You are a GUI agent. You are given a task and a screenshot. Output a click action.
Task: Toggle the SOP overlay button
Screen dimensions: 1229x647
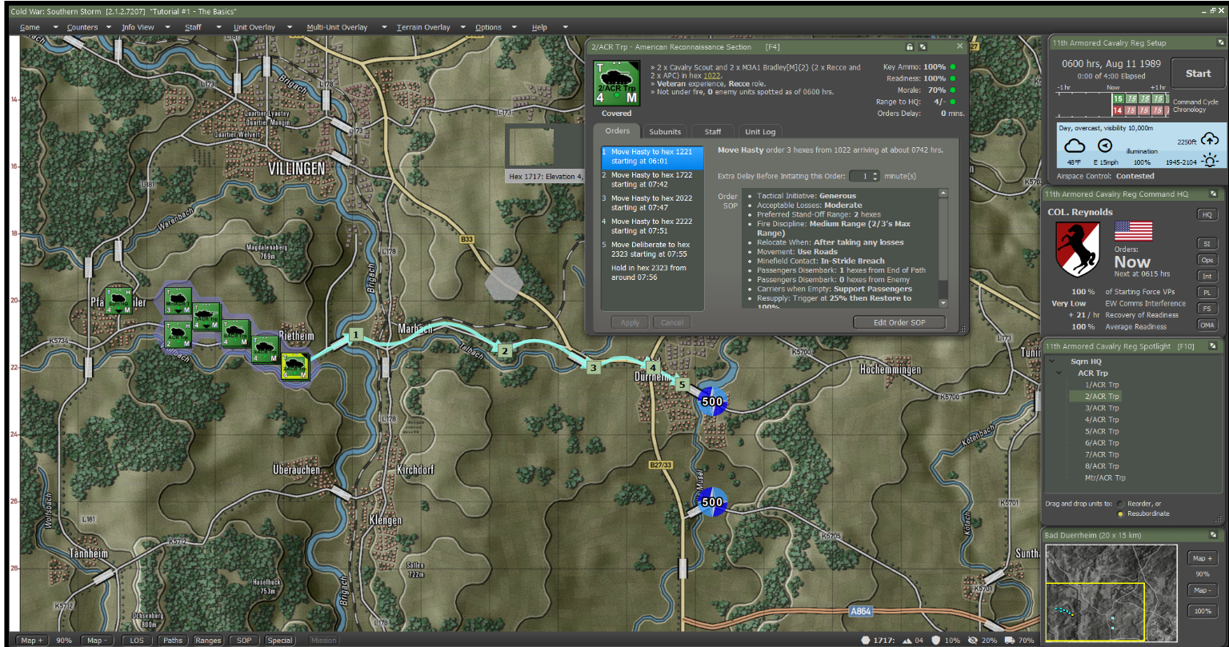[x=244, y=640]
